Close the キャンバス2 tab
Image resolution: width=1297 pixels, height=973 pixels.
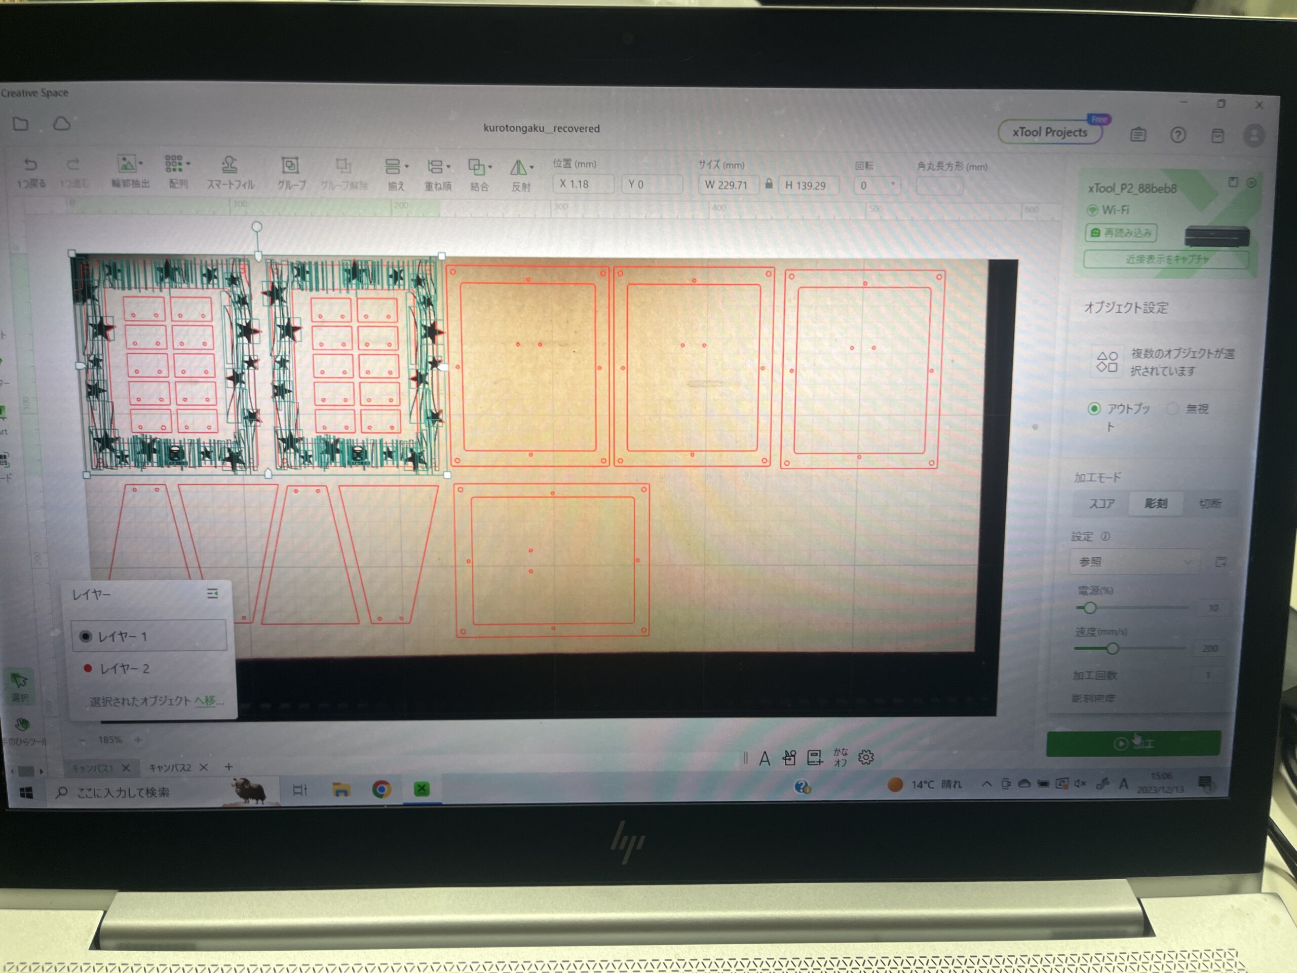pyautogui.click(x=204, y=767)
